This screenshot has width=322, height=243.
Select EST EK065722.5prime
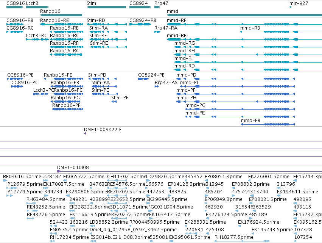pyautogui.click(x=84, y=177)
